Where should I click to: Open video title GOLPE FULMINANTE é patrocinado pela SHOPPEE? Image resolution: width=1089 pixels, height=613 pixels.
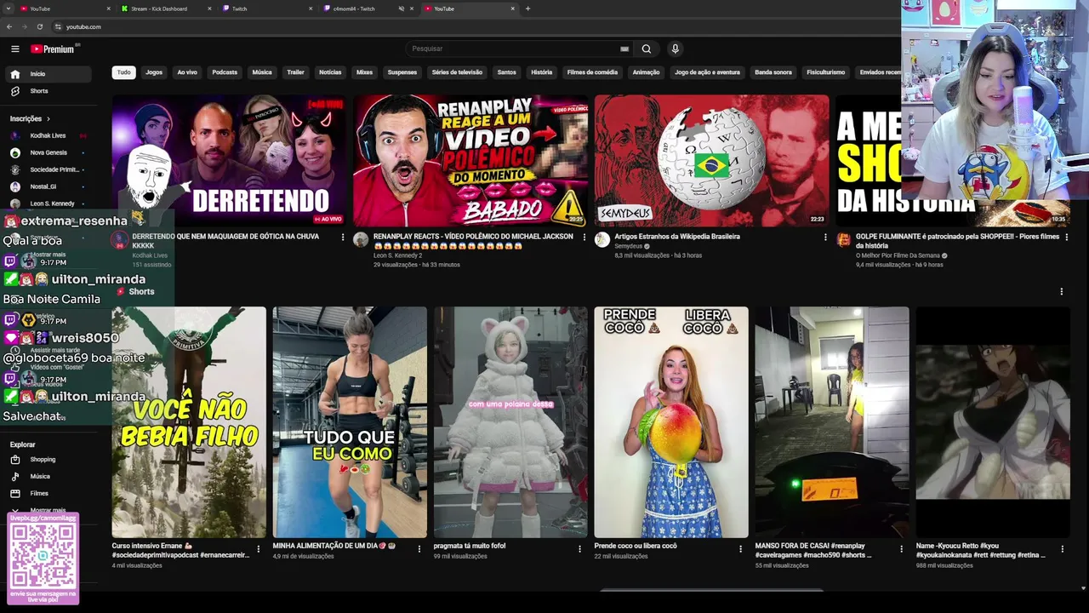[957, 241]
